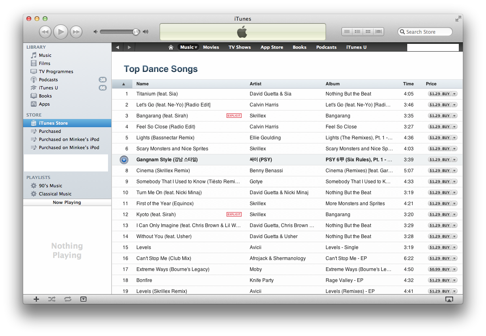Image resolution: width=486 pixels, height=336 pixels.
Task: Open buy options arrow for Bangarang
Action: (x=454, y=116)
